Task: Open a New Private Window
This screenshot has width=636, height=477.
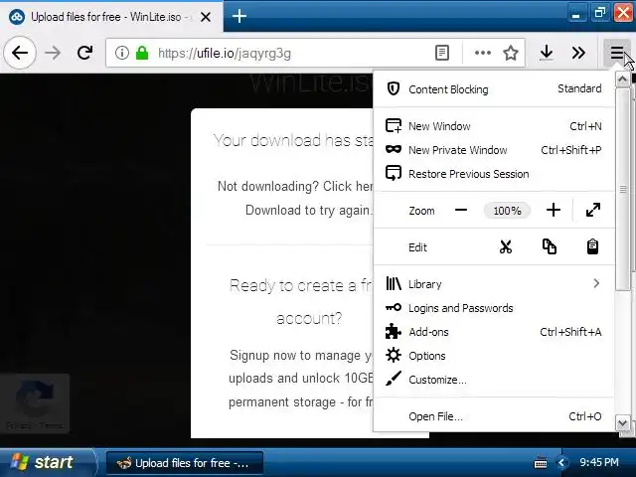Action: click(x=494, y=150)
